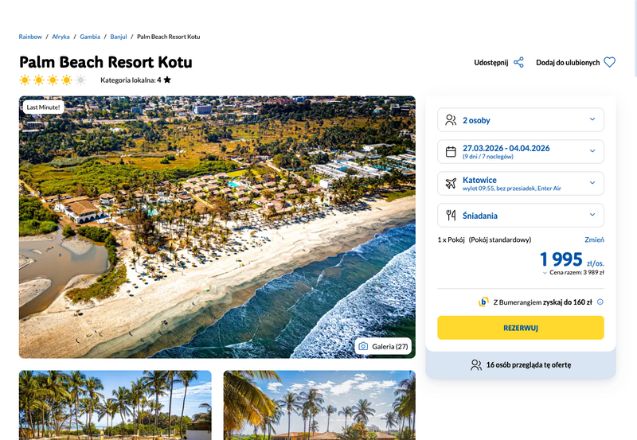Click the camera icon in Galeria button
Viewport: 637px width, 440px height.
pyautogui.click(x=363, y=346)
